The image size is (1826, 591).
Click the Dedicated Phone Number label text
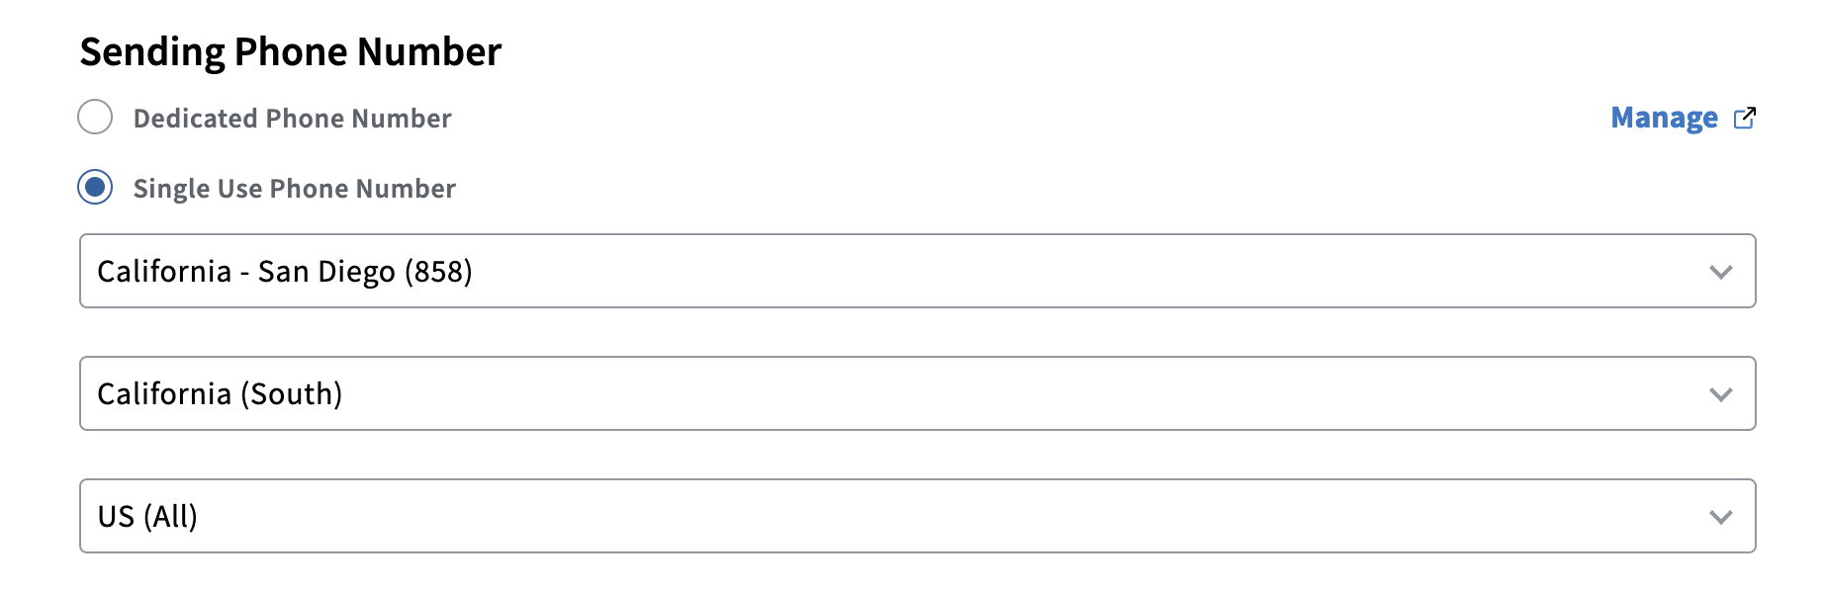point(291,118)
